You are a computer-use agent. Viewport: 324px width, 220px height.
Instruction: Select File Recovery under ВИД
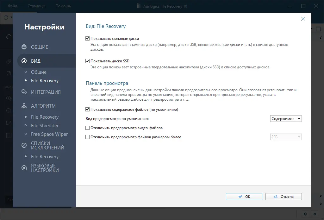[45, 81]
